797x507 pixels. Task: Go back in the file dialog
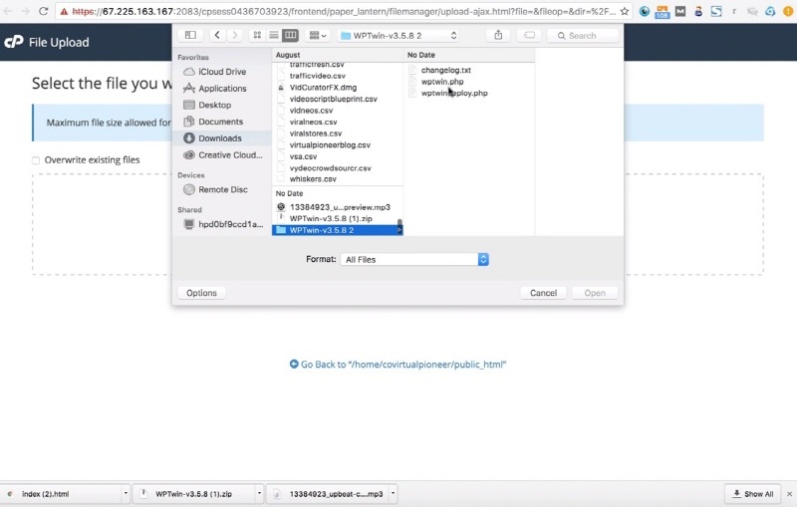coord(217,35)
